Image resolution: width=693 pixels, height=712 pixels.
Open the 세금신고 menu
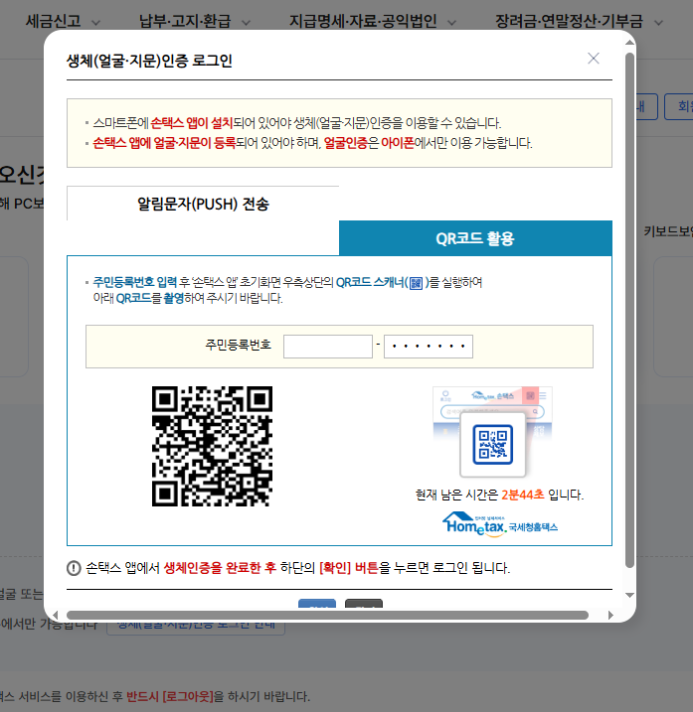click(54, 21)
